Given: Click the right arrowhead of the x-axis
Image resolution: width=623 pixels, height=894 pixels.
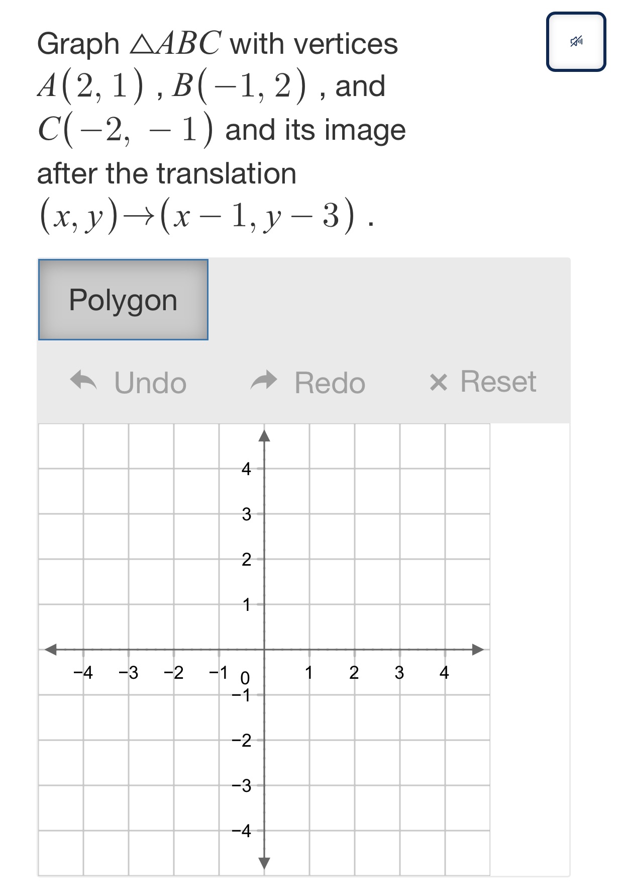Looking at the screenshot, I should pos(476,650).
